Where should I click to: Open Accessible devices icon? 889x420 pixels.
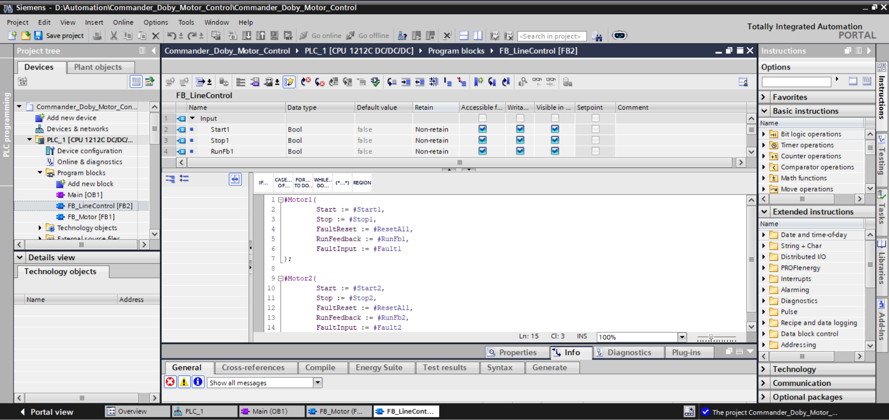402,36
